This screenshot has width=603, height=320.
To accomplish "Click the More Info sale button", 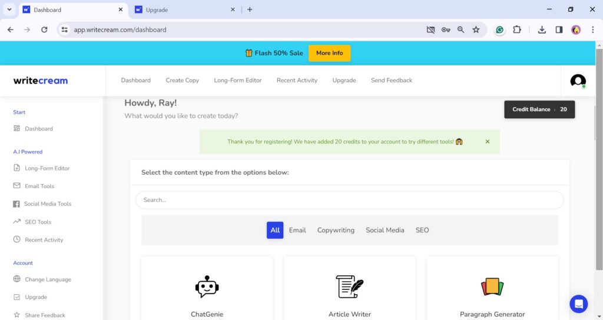I will pyautogui.click(x=329, y=53).
